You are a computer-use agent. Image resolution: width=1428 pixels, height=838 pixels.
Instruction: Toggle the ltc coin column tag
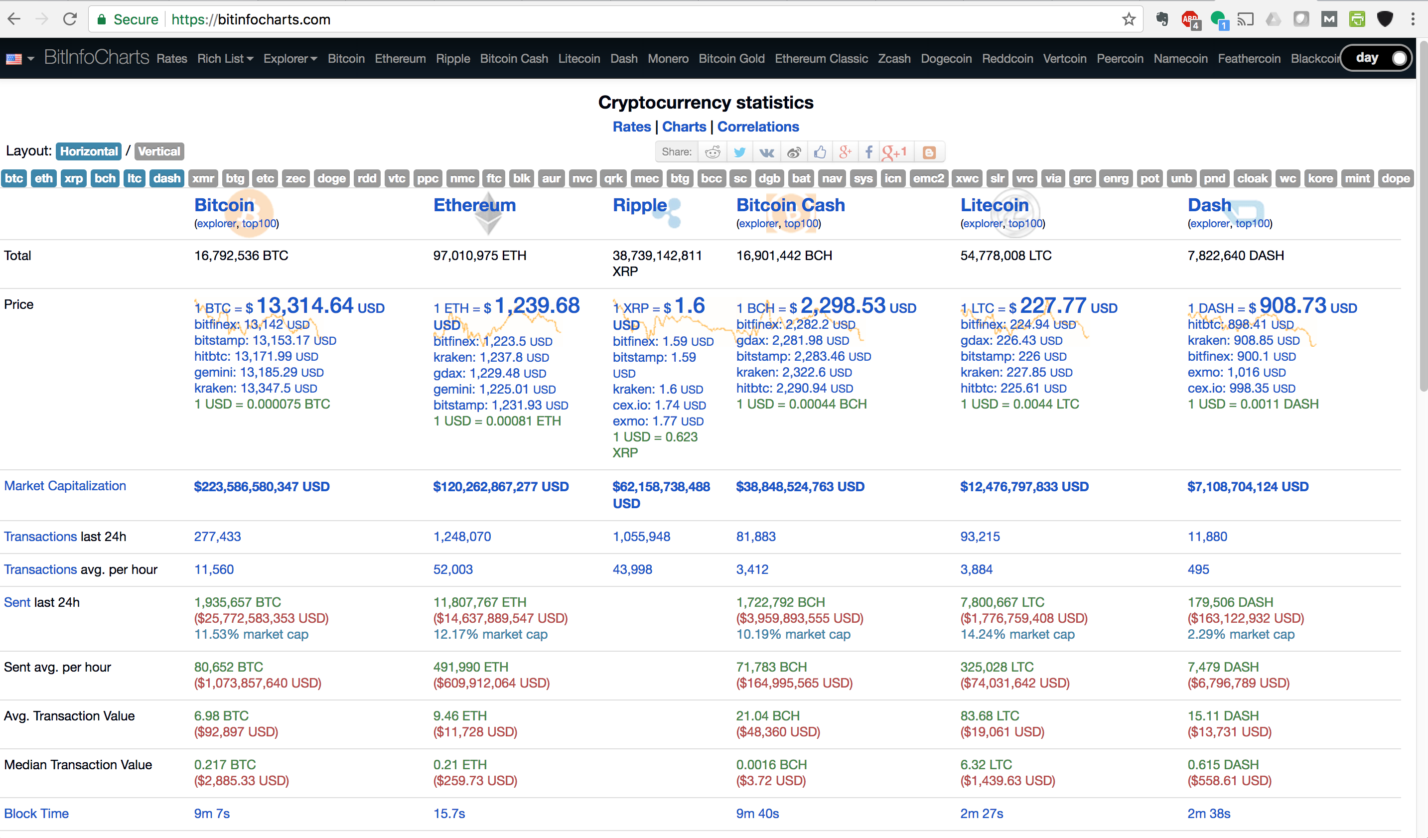135,178
